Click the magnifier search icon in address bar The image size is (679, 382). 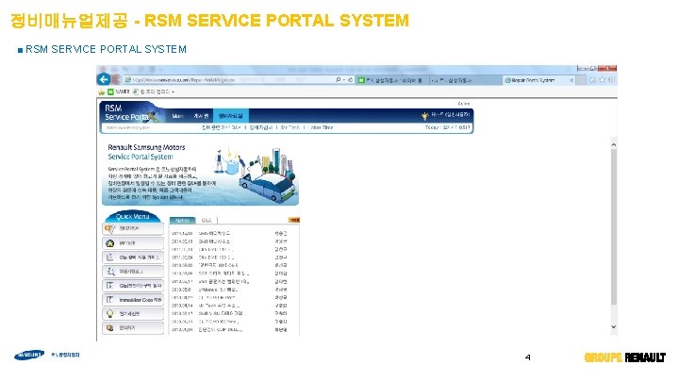pos(338,79)
